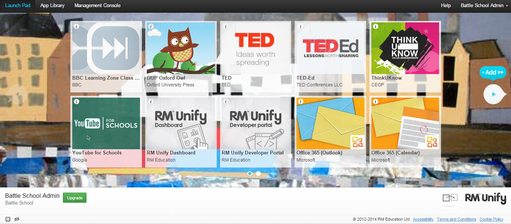
Task: Switch to the Launch Pad tab
Action: 18,6
